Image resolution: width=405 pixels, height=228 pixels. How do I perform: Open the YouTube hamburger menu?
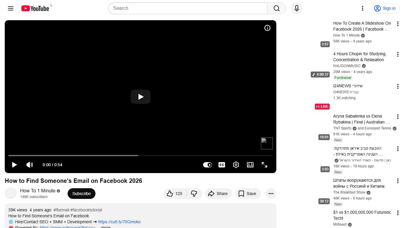[x=10, y=8]
